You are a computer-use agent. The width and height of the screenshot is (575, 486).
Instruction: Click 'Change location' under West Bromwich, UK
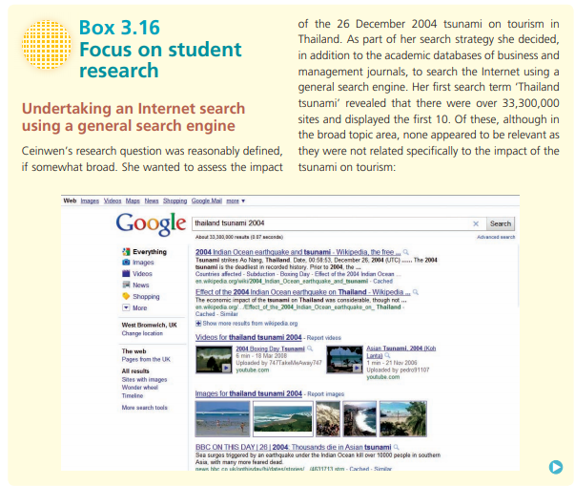[142, 333]
